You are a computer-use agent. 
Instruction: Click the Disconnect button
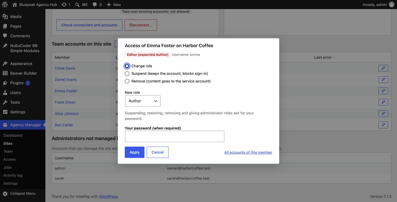(x=141, y=25)
